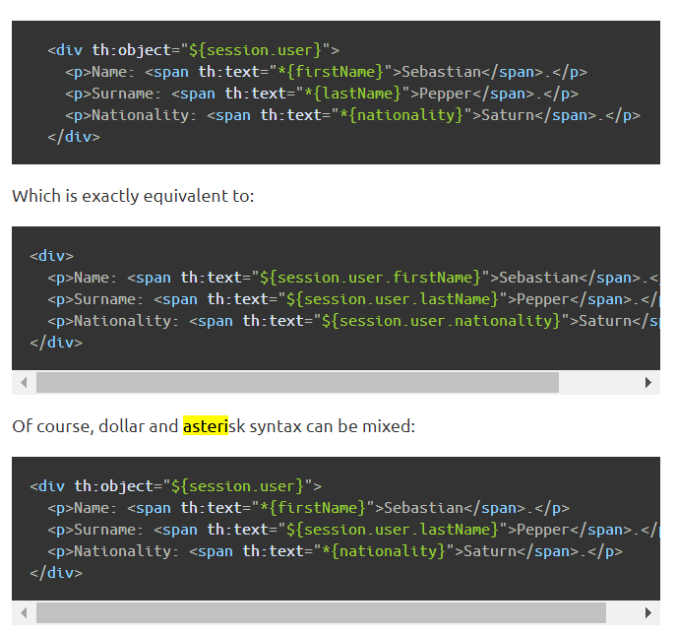Click "${session.user.lastName}" in the third code block
677x632 pixels.
point(393,530)
